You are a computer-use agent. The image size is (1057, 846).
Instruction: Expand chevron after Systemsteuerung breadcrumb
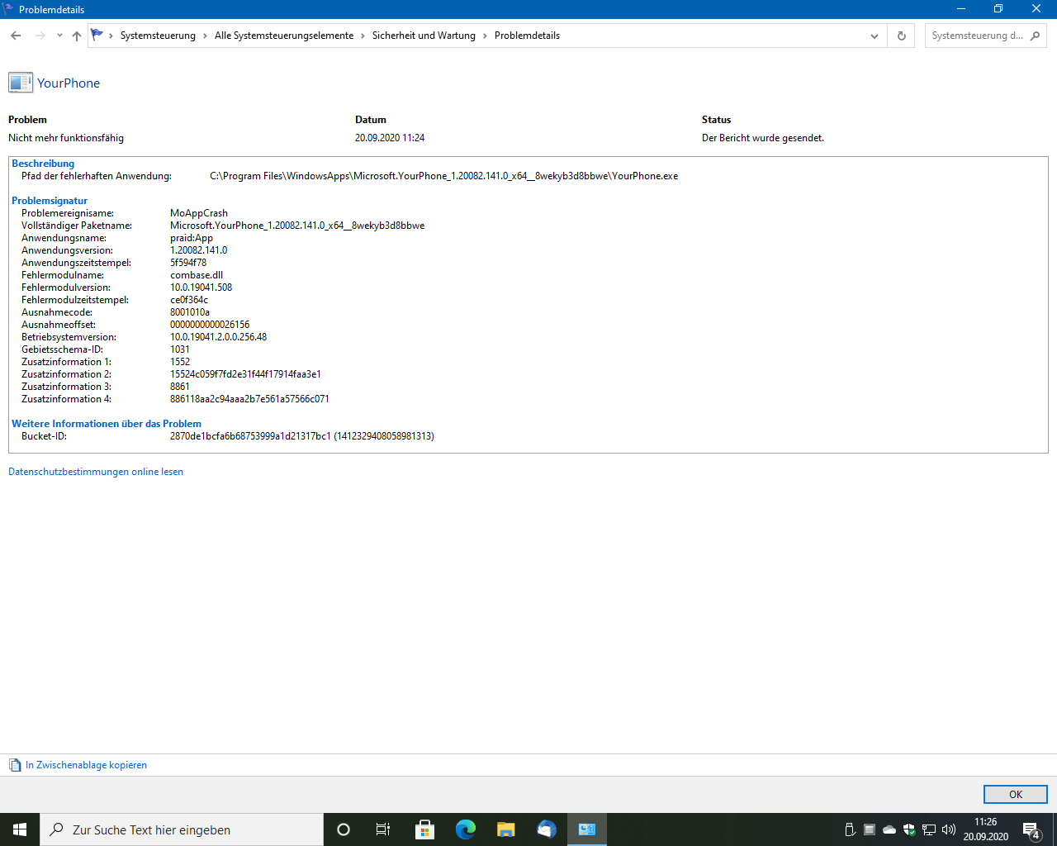coord(206,36)
